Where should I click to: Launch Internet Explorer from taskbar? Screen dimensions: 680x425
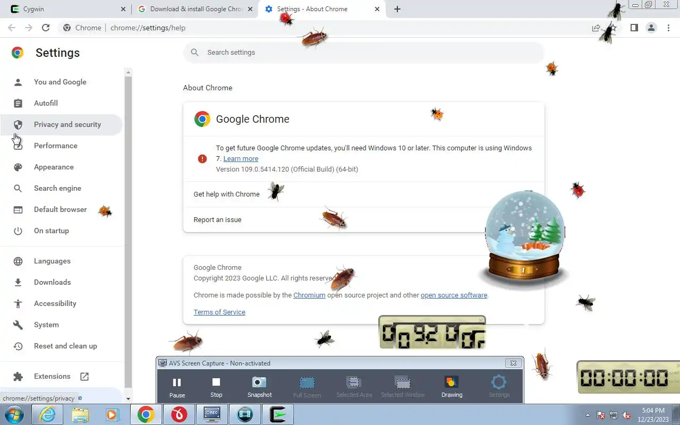click(x=47, y=414)
